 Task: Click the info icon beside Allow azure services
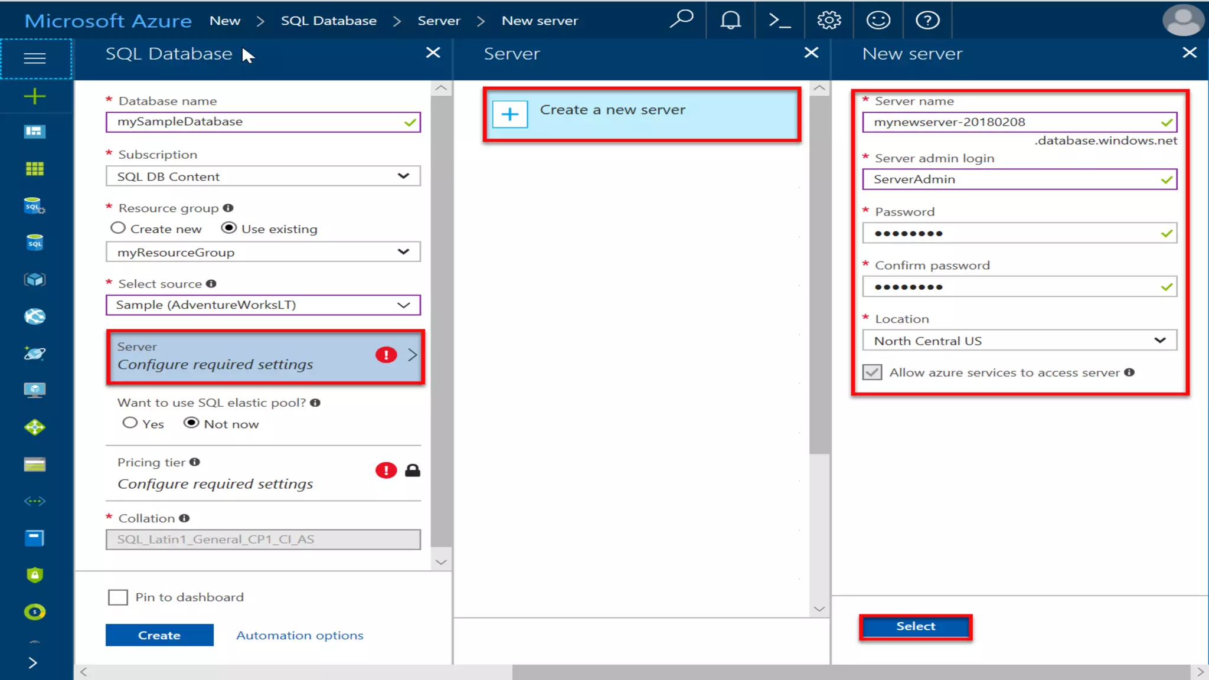(x=1129, y=372)
